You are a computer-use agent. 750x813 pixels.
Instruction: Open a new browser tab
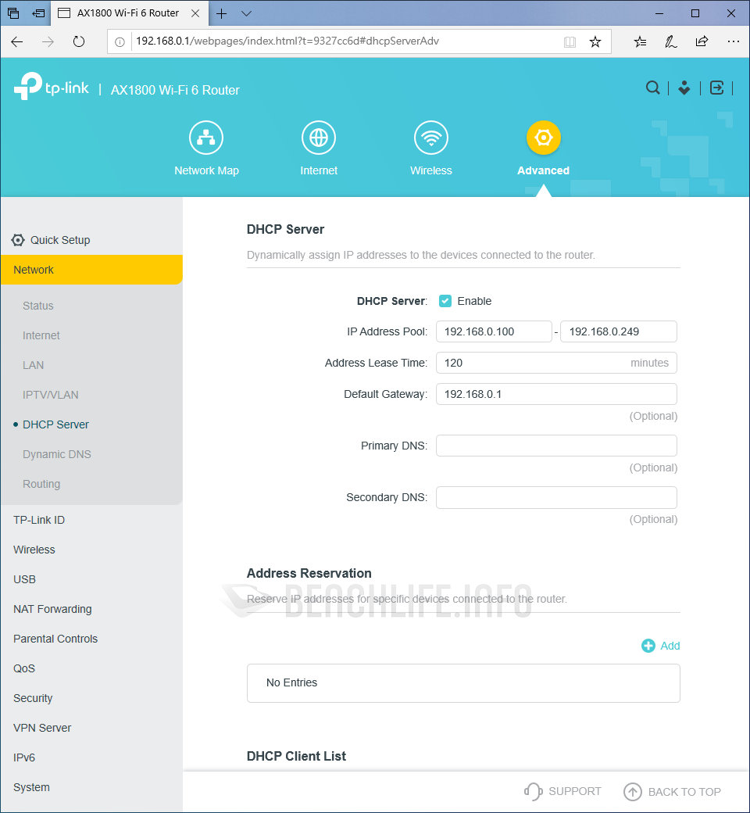(x=221, y=13)
